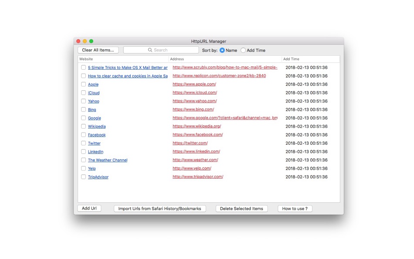Click the https://www.facebook.com/ address
414x259 pixels.
[x=198, y=135]
